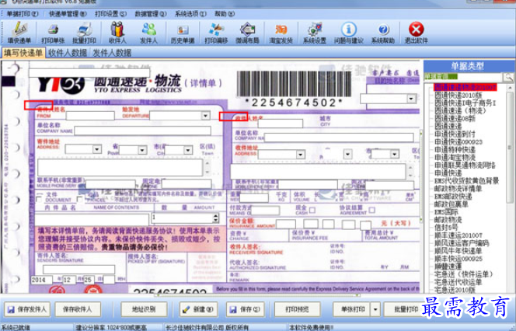Open the 发件人 toolbar icon
The height and width of the screenshot is (331, 516).
click(x=148, y=33)
